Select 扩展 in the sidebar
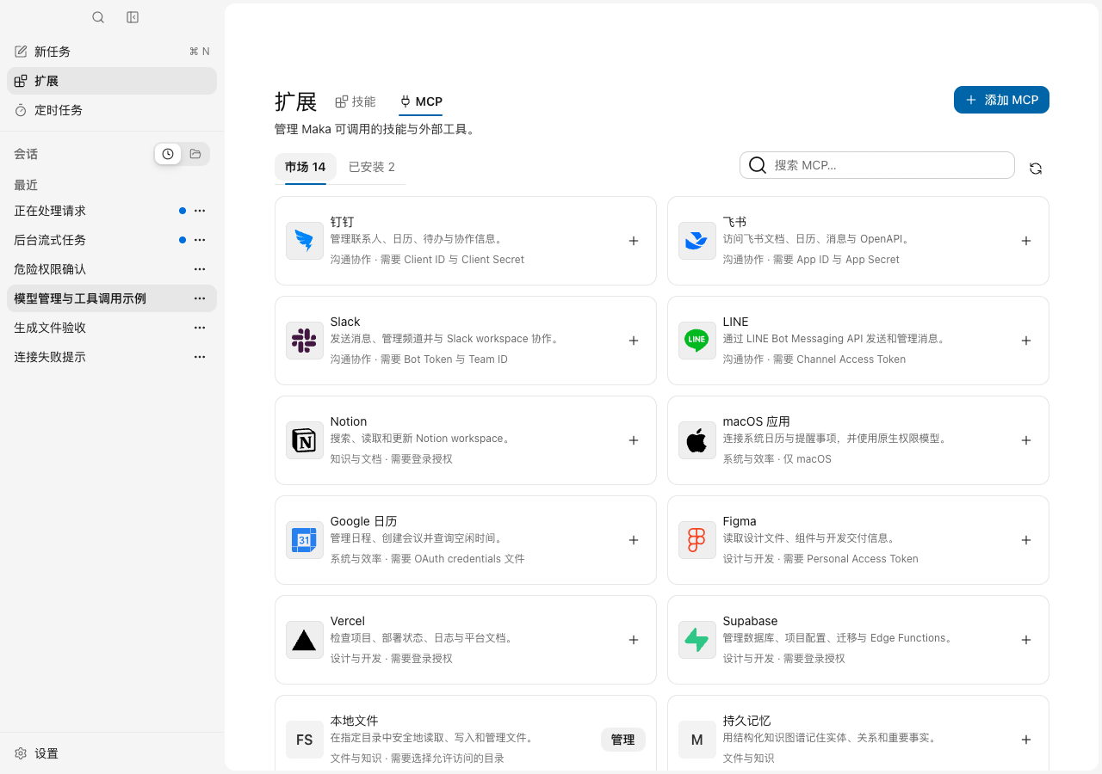Viewport: 1102px width, 774px height. click(112, 81)
